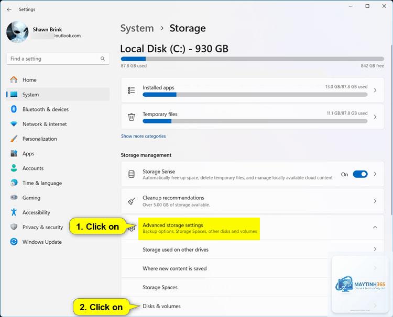Click the System breadcrumb link

(137, 28)
